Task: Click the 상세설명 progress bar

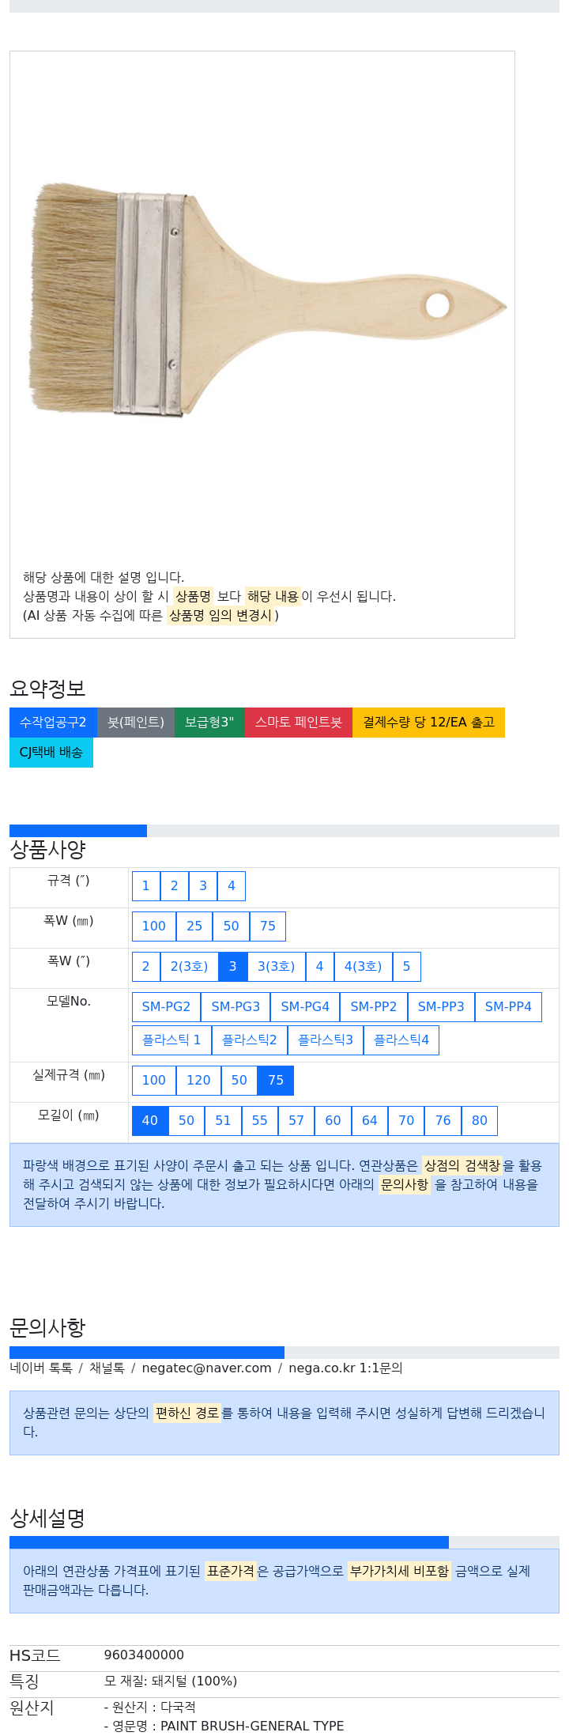Action: click(x=284, y=1542)
